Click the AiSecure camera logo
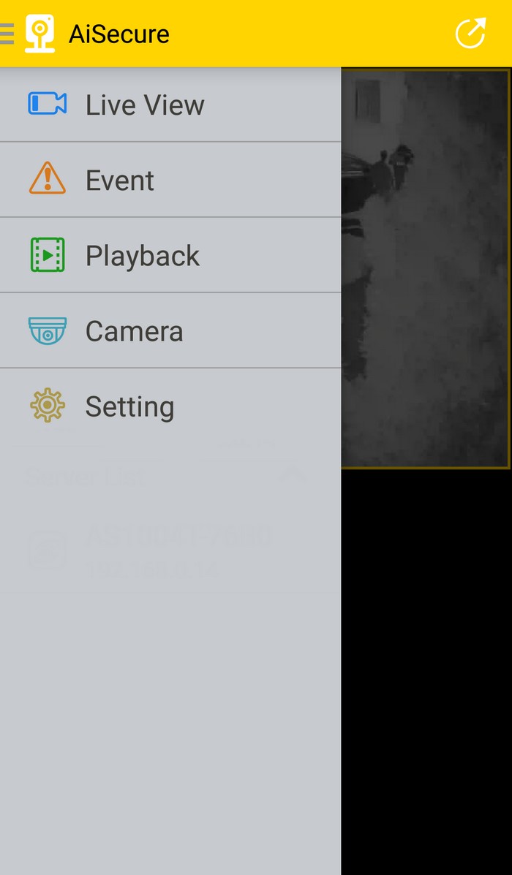512x875 pixels. point(39,34)
